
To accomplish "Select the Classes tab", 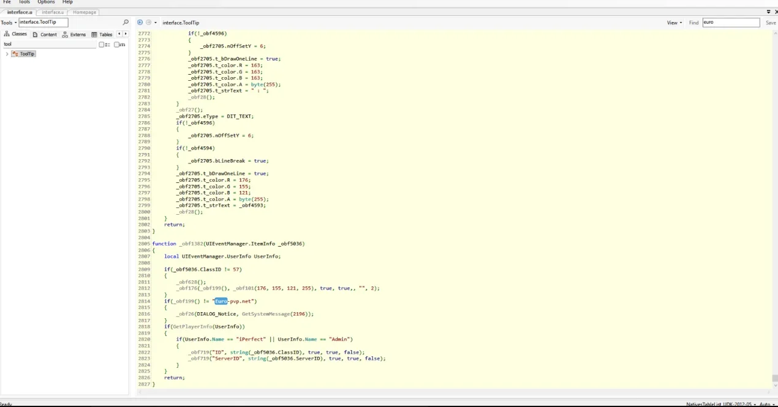I will click(16, 34).
